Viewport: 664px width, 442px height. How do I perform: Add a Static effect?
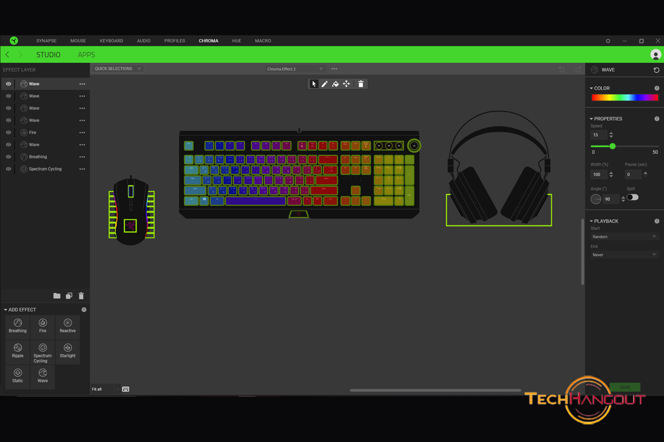click(x=18, y=376)
